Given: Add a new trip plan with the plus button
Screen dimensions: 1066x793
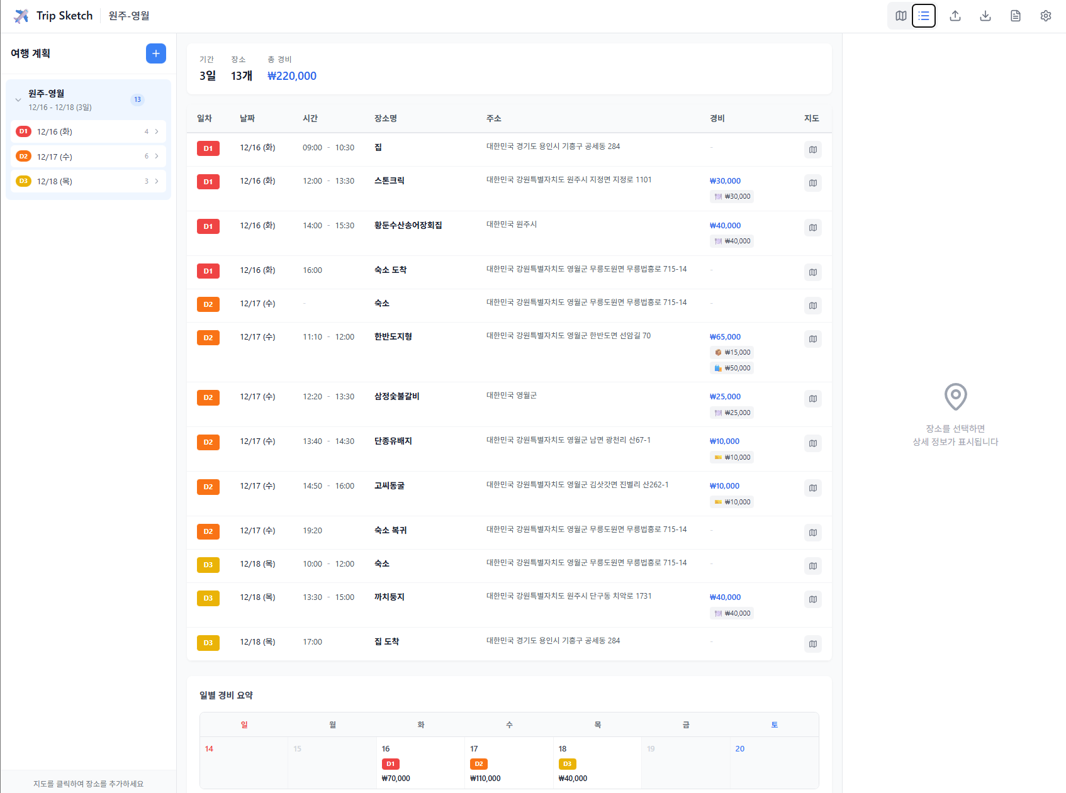Looking at the screenshot, I should (155, 53).
